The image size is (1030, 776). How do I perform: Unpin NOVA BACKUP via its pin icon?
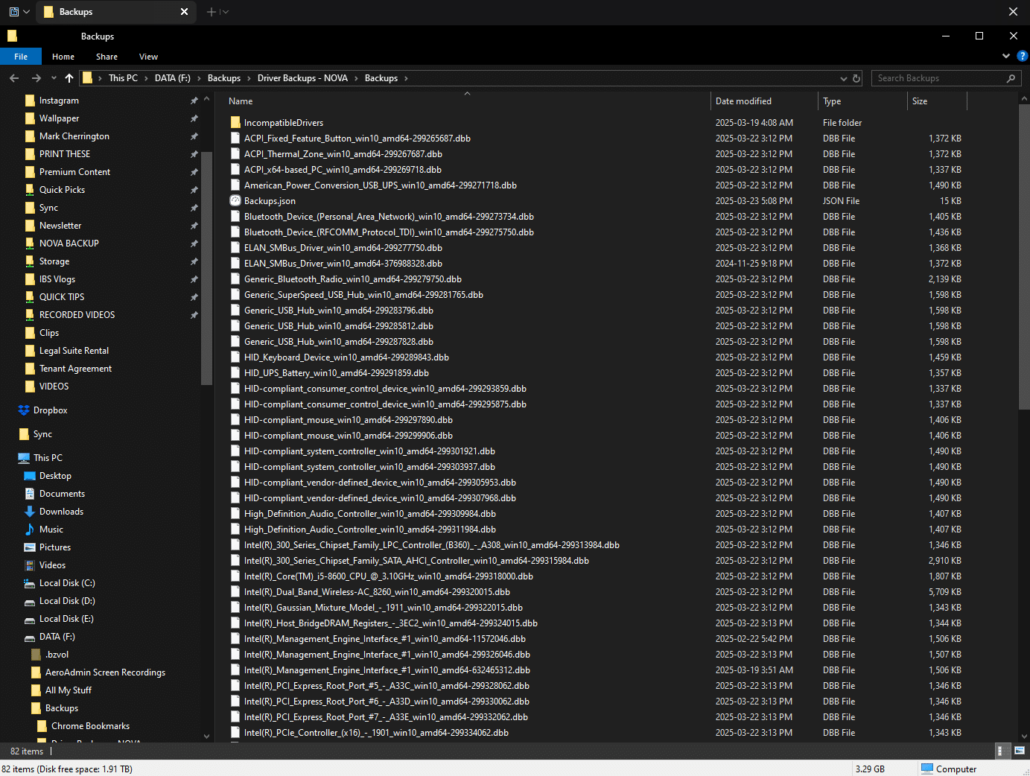[194, 243]
